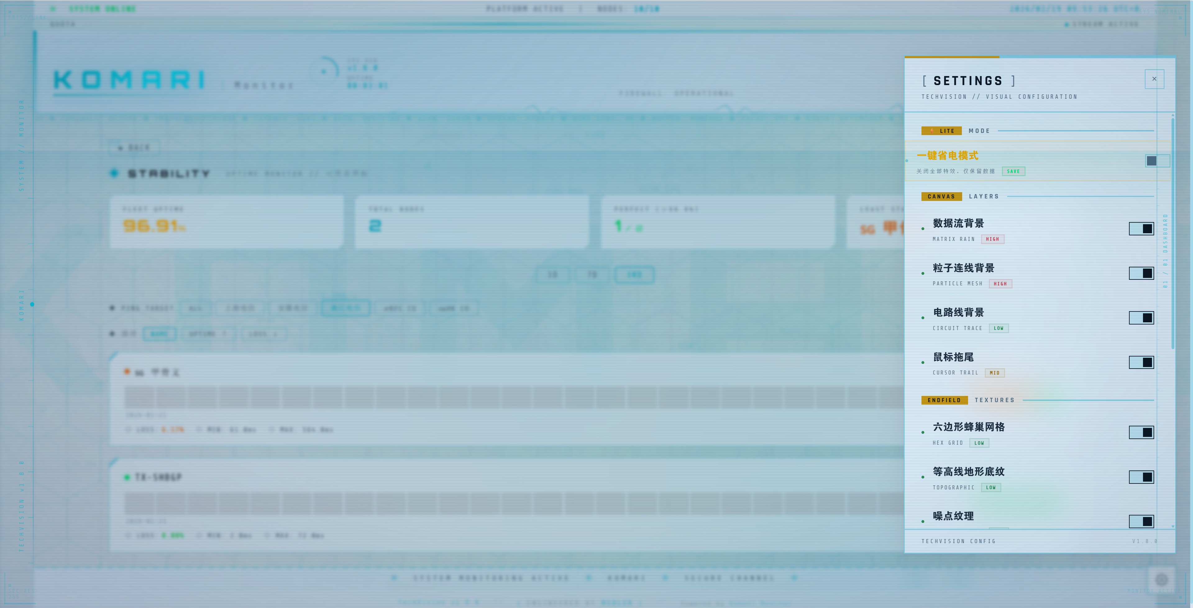Click the LOW badge beside Hex Grid
The height and width of the screenshot is (608, 1193).
(979, 443)
